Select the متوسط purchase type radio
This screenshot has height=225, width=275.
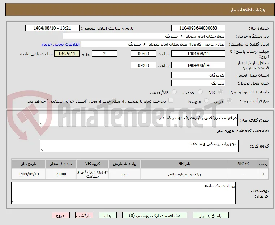coord(206,101)
